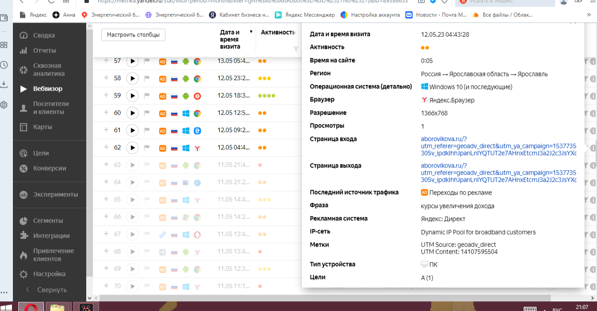This screenshot has height=311, width=597.
Task: Expand row 61 using the plus sign
Action: click(x=106, y=130)
